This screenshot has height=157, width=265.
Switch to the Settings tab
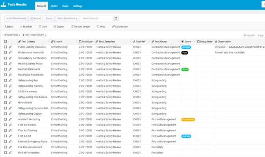point(78,6)
